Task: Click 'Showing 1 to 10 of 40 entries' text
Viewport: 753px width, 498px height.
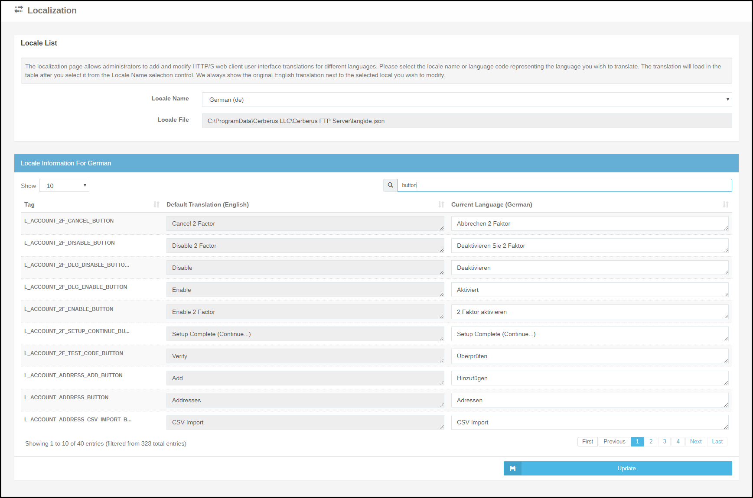Action: pos(65,443)
